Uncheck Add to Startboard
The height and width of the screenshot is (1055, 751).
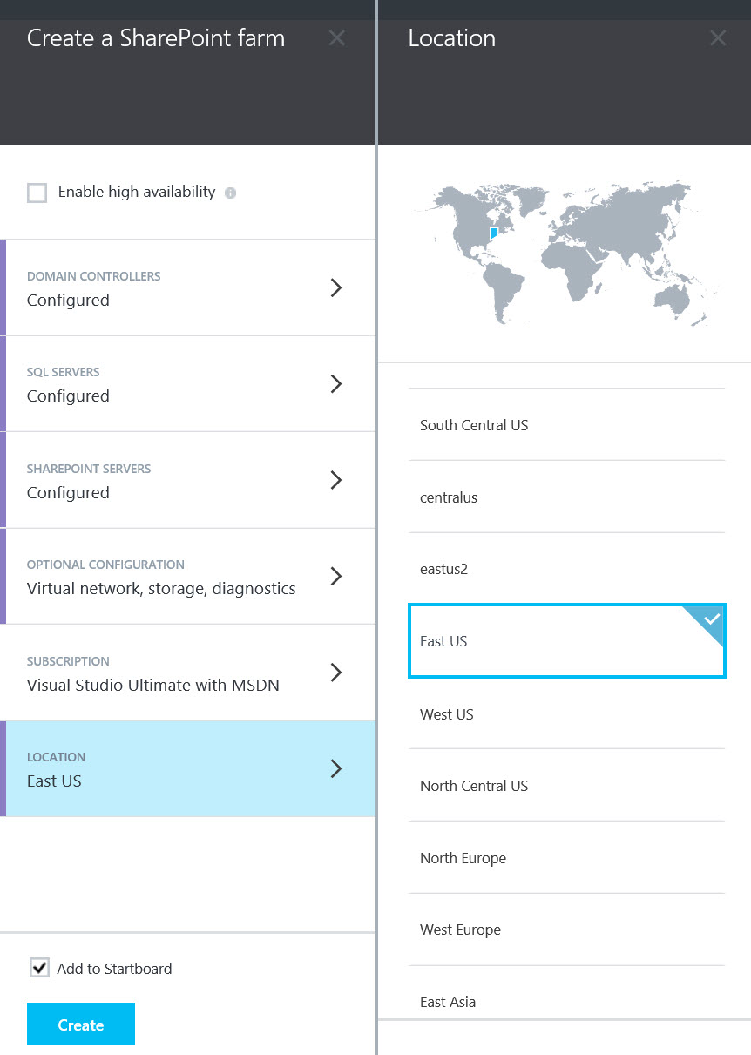point(39,968)
